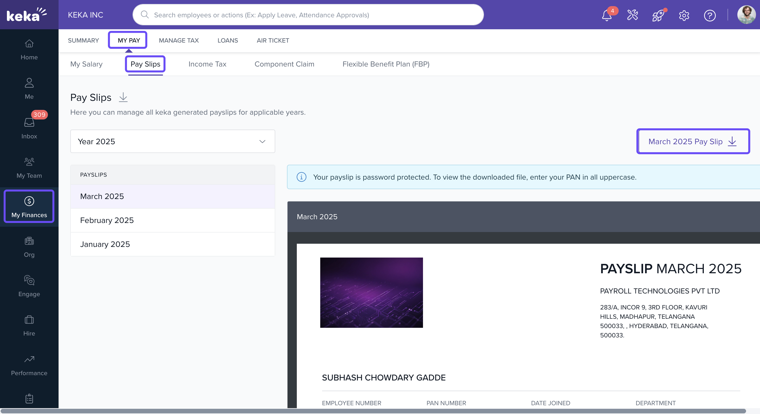
Task: Open the Engage sidebar icon
Action: click(x=29, y=285)
